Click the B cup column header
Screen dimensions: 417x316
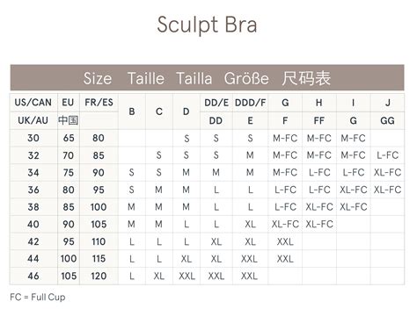132,111
